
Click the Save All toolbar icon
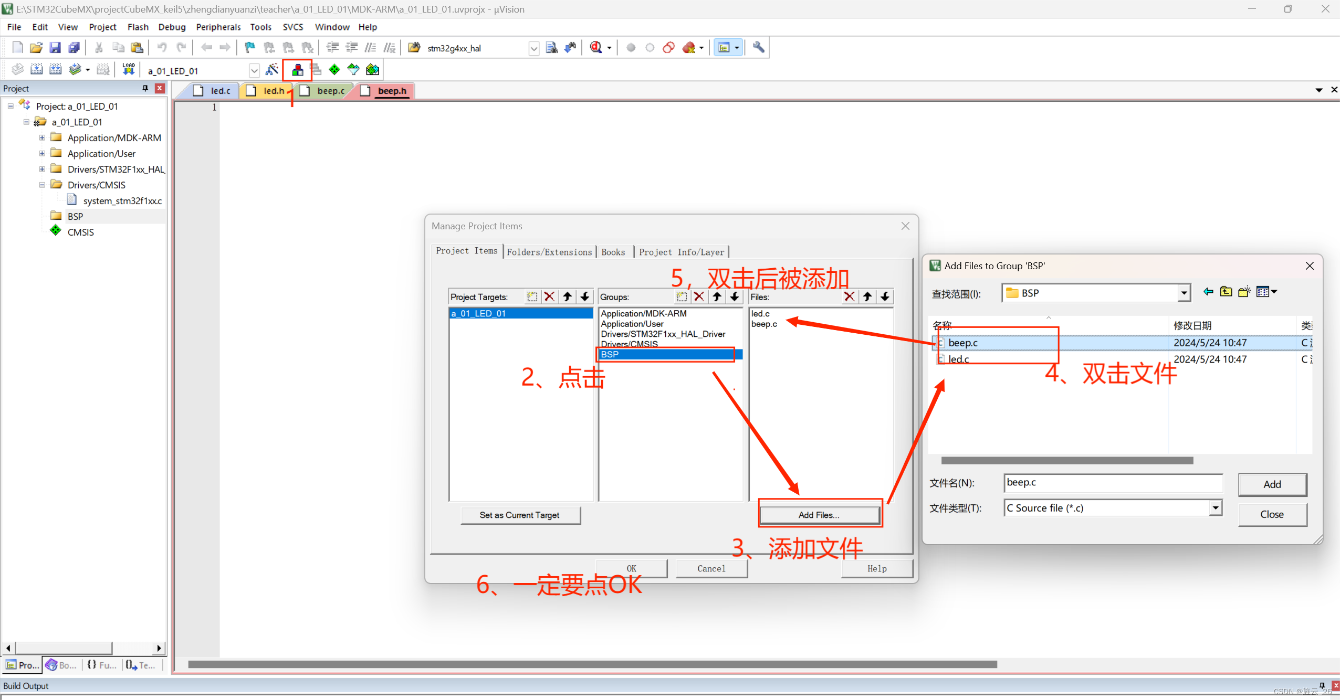pyautogui.click(x=74, y=48)
